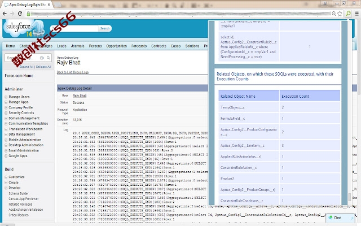Click Expand All link in sidebar
The width and height of the screenshot is (361, 226).
27,67
